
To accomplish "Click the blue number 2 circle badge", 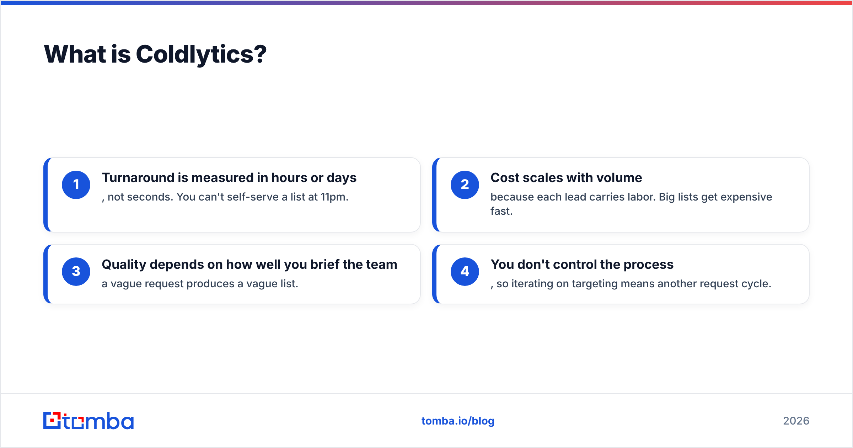I will (x=465, y=185).
